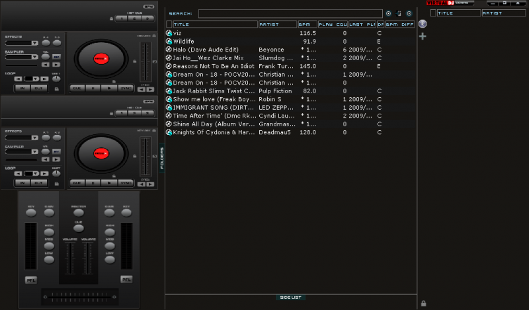
Task: Click the pitch reset icon beside lower pitch slider
Action: [155, 156]
